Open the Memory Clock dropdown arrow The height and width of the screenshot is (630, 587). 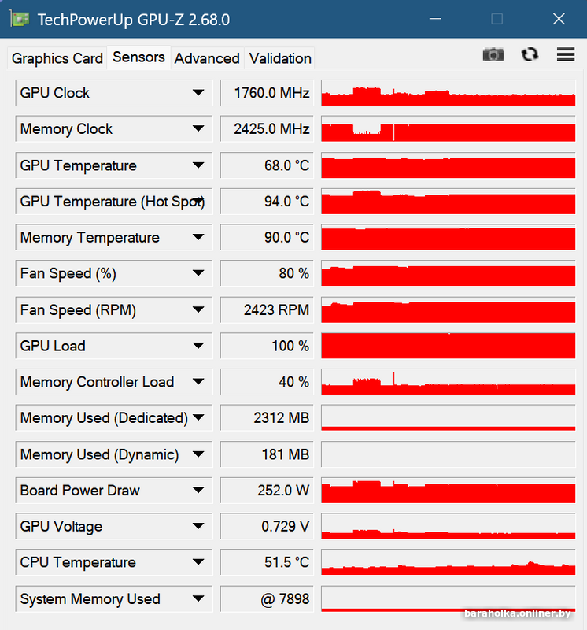198,129
